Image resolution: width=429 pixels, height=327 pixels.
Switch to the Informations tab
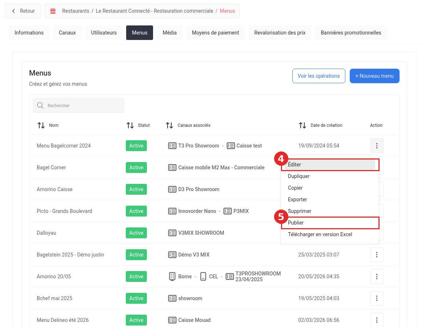[29, 33]
